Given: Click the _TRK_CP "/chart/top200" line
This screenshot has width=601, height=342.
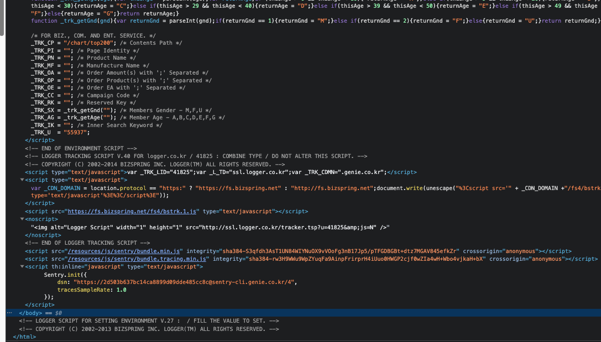Looking at the screenshot, I should coord(107,43).
